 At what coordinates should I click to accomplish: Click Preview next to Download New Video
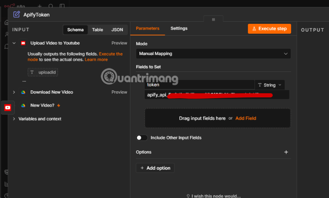[x=119, y=92]
